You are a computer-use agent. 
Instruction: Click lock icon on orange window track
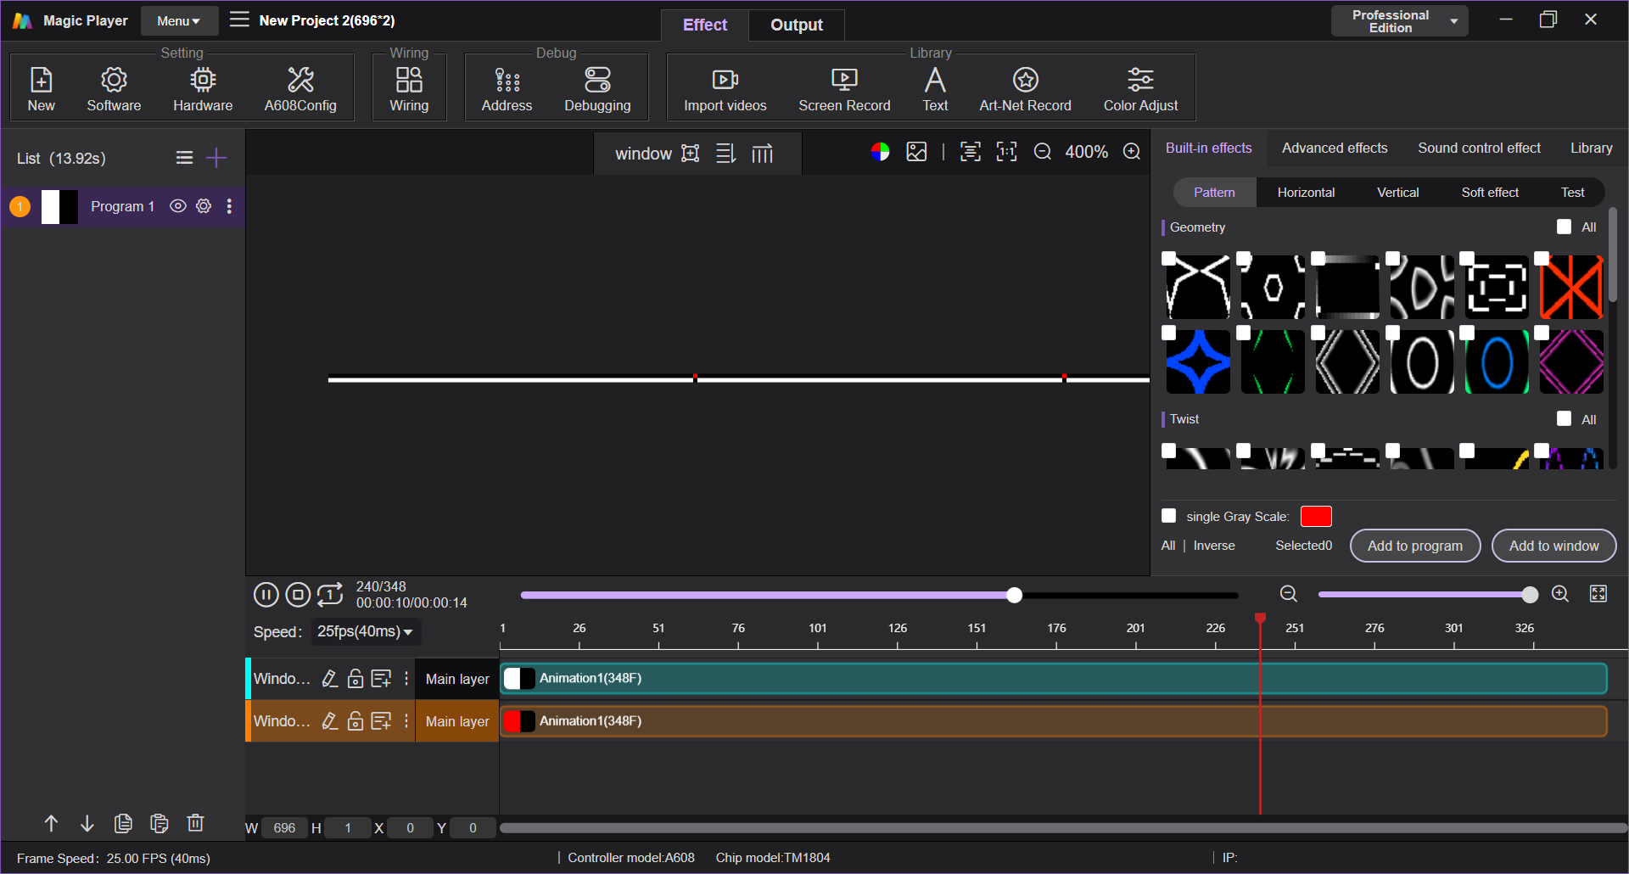[355, 720]
